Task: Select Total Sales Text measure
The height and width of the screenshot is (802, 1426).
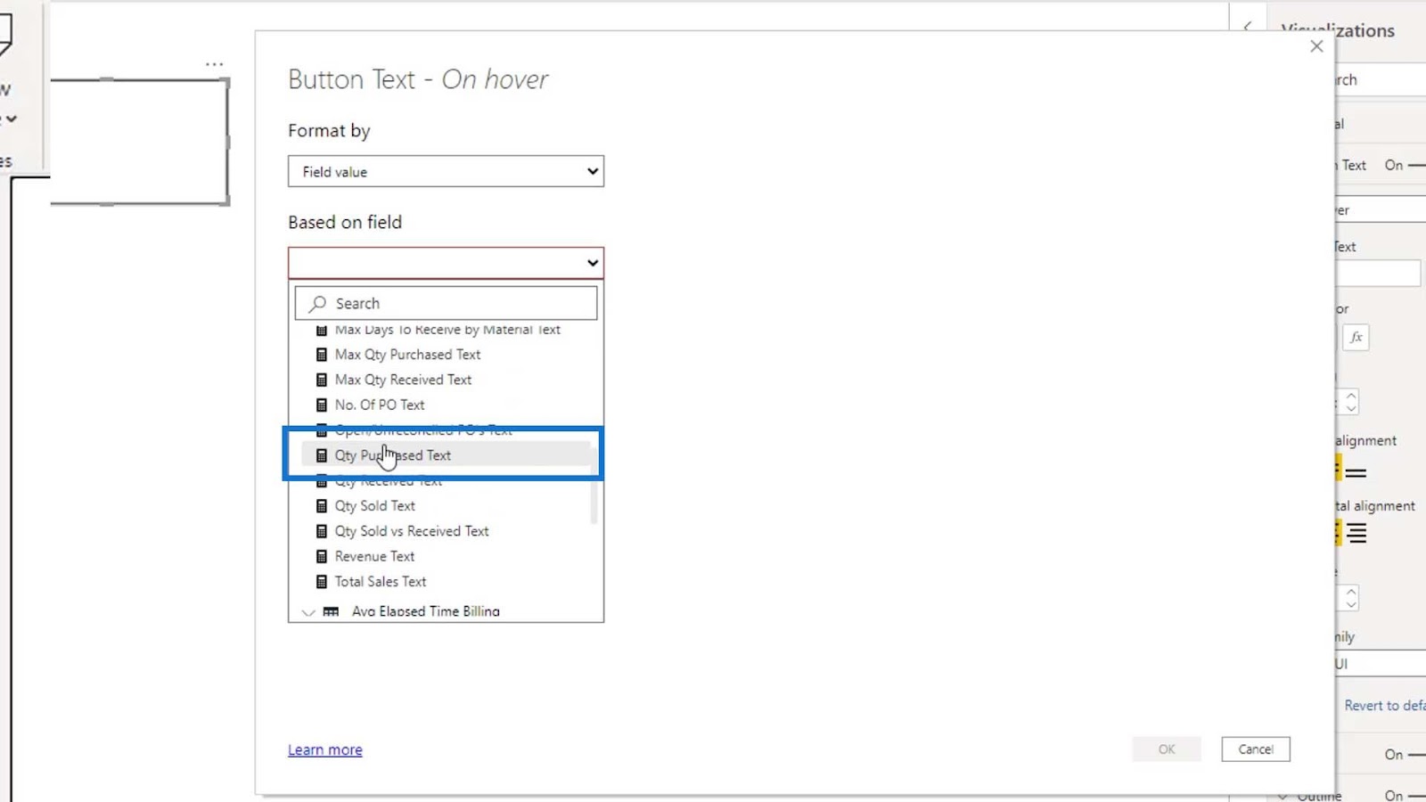Action: (381, 581)
